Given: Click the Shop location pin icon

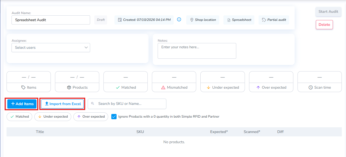Looking at the screenshot, I should (192, 20).
